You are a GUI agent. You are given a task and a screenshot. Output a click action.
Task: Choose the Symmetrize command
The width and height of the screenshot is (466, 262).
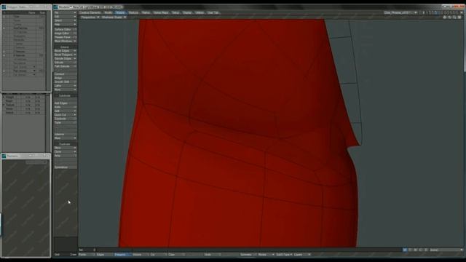[x=65, y=167]
